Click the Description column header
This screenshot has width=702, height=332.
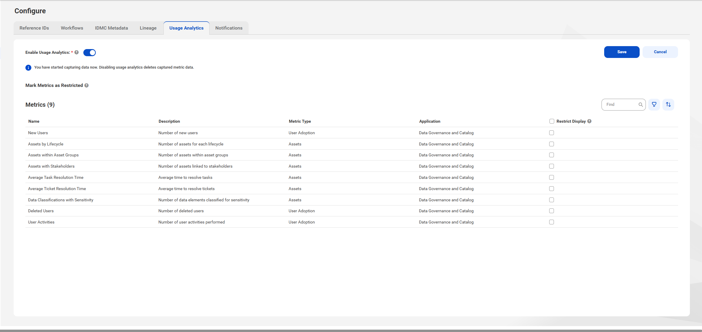(169, 122)
